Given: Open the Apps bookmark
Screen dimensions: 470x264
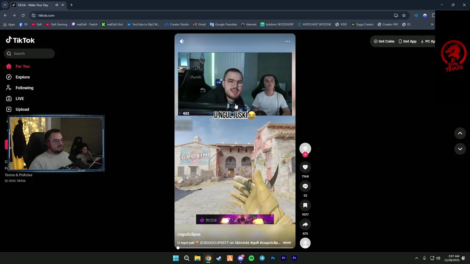Looking at the screenshot, I should tap(9, 25).
